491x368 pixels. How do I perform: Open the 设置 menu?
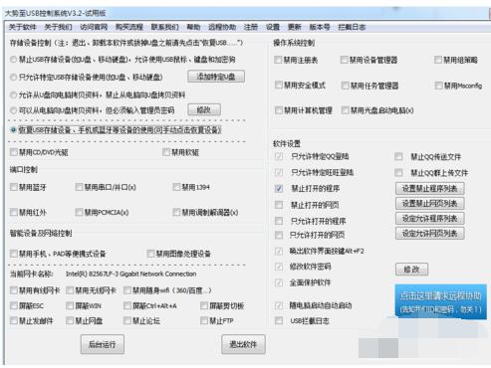[273, 27]
